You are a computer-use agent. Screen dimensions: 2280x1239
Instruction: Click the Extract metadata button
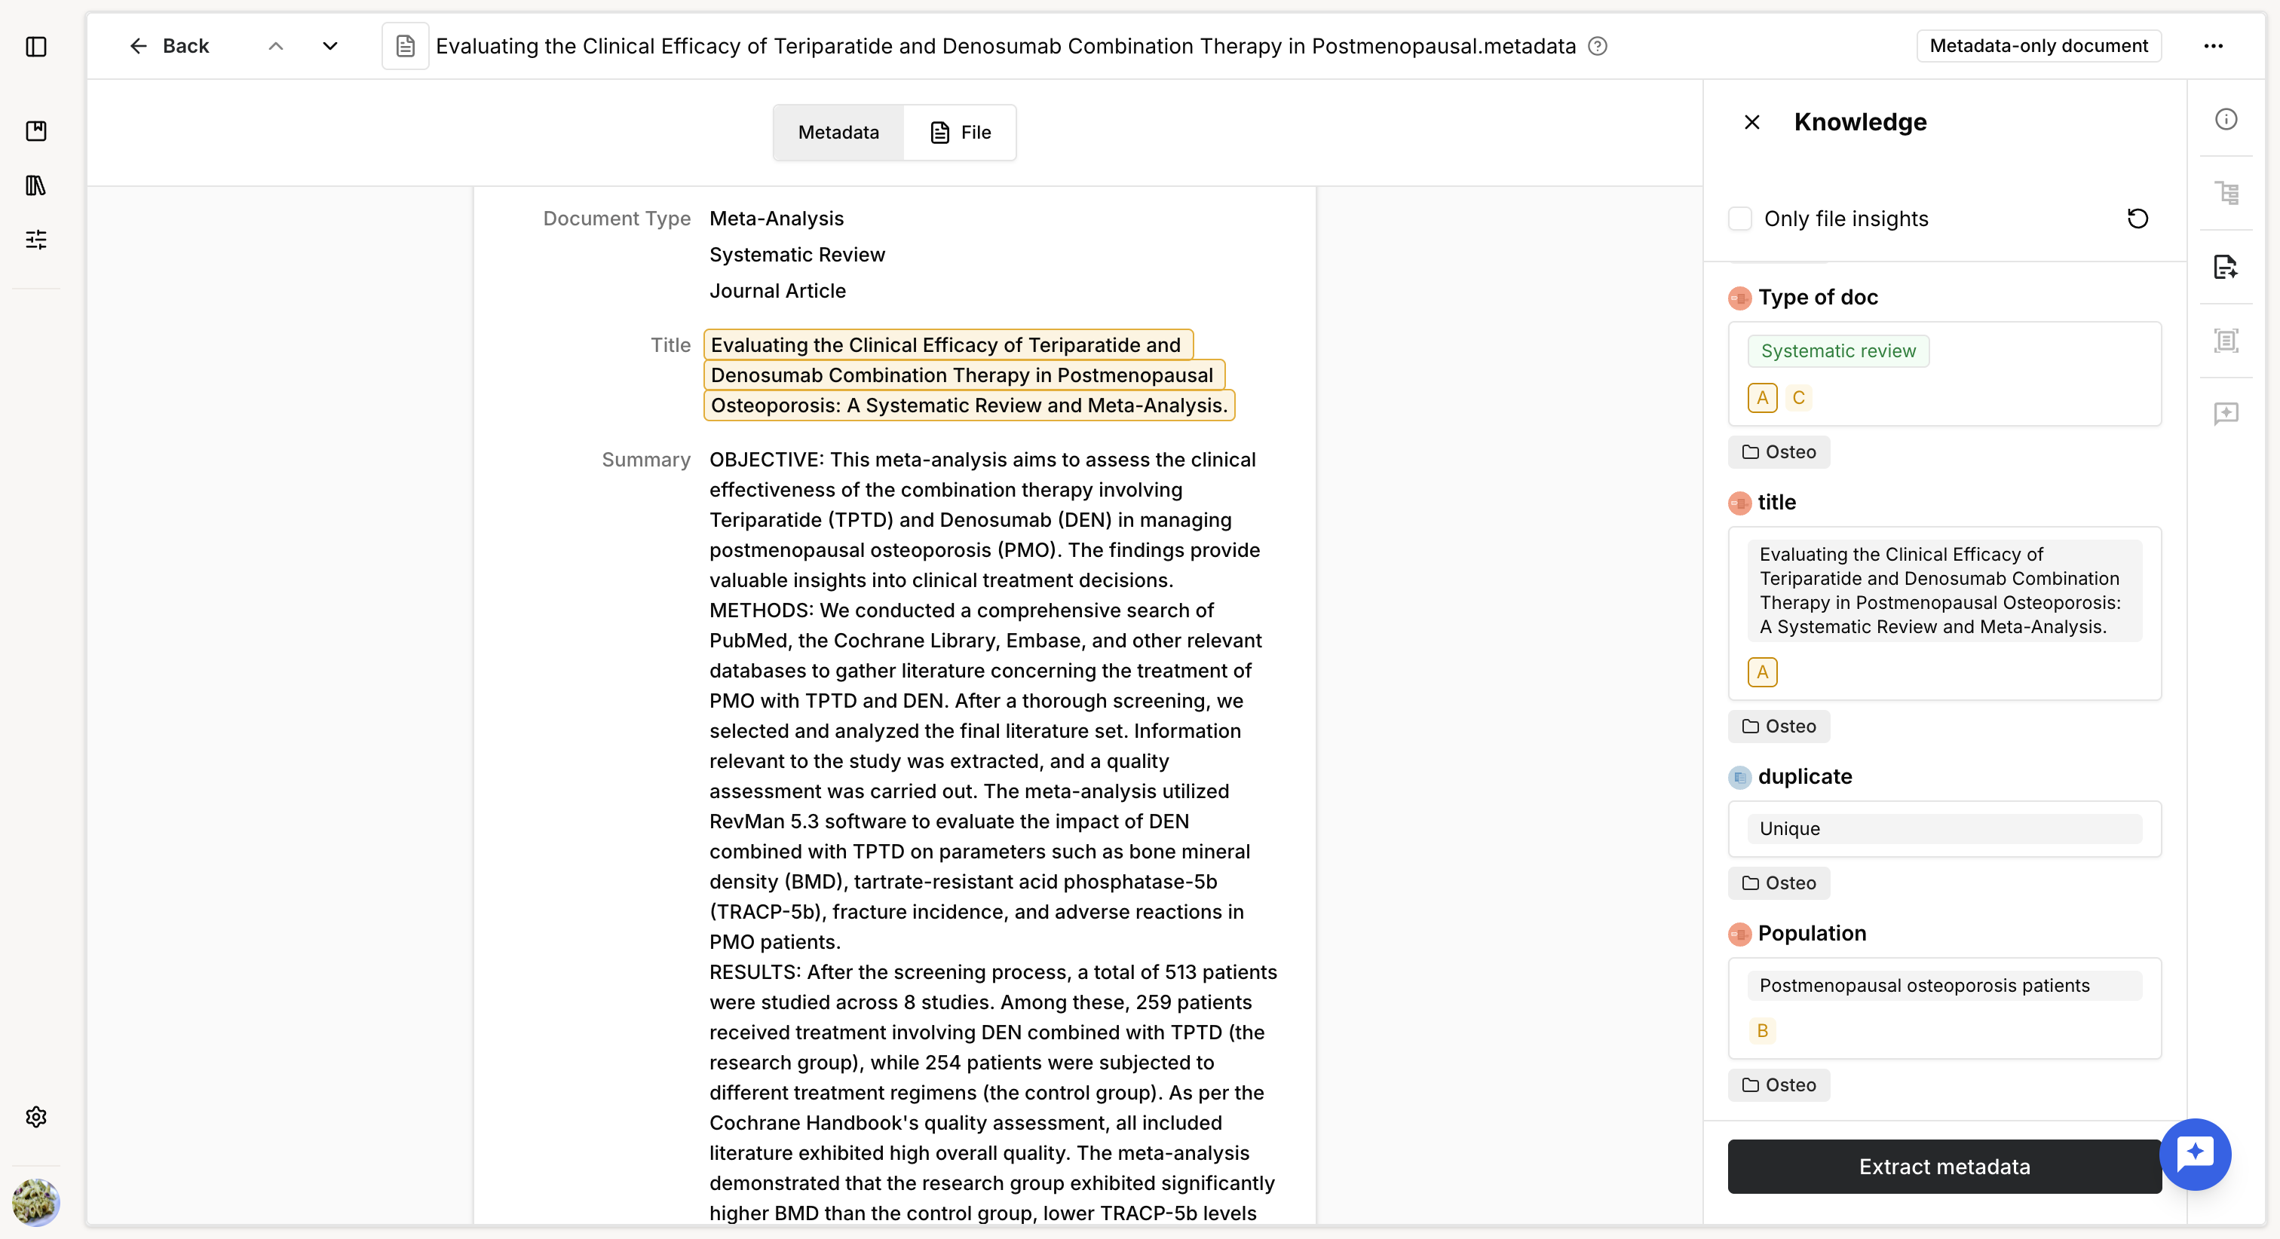coord(1944,1167)
